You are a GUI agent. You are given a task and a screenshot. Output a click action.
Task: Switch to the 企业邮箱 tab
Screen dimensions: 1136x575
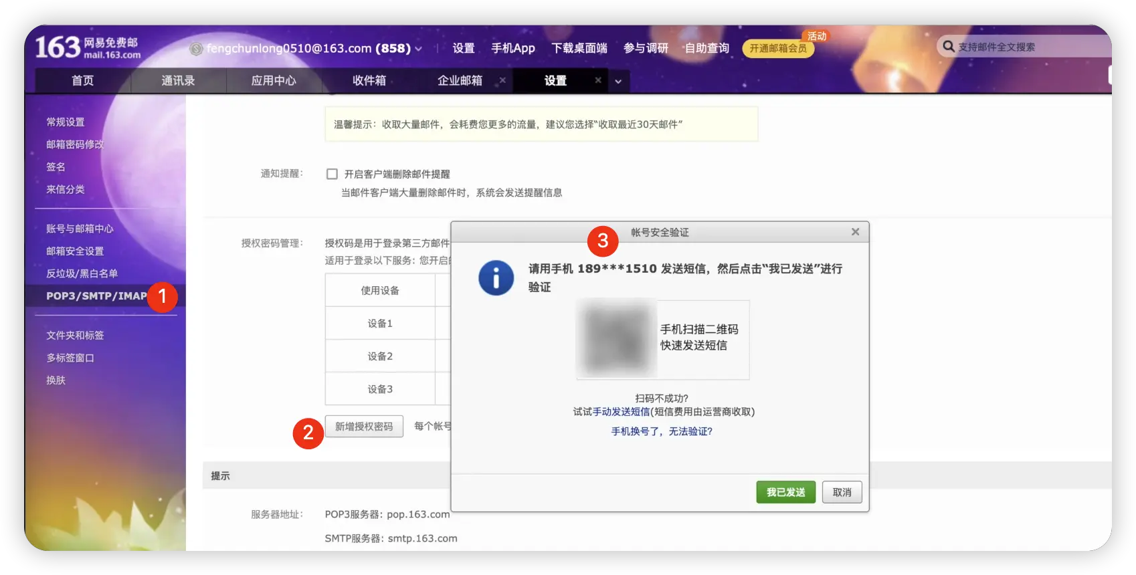(x=460, y=80)
